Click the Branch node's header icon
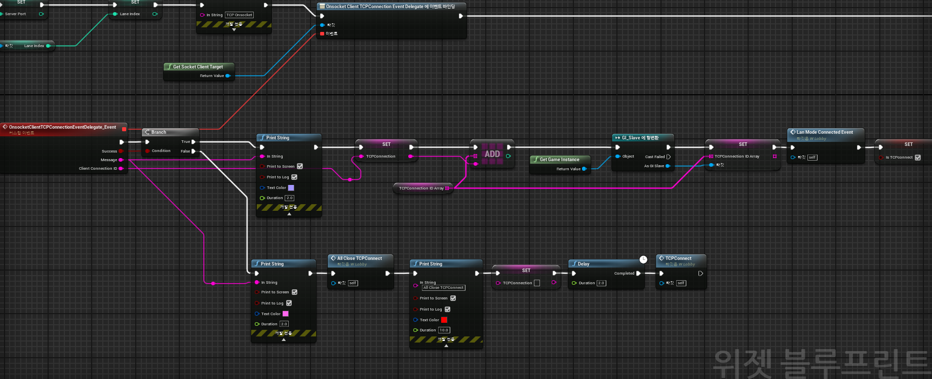This screenshot has height=379, width=932. [x=147, y=132]
